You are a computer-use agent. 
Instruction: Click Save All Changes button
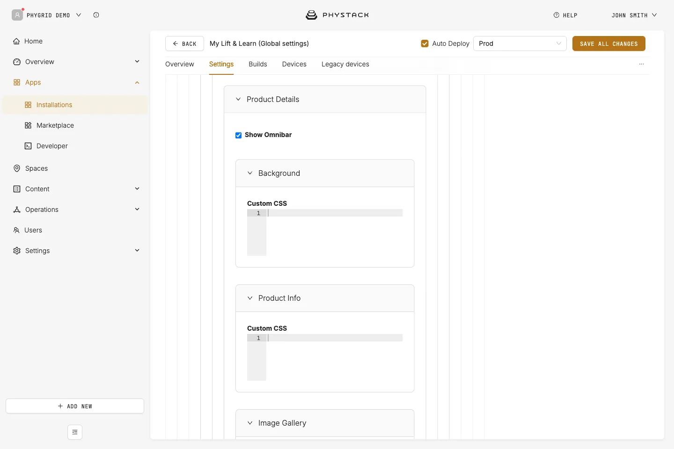pyautogui.click(x=609, y=43)
